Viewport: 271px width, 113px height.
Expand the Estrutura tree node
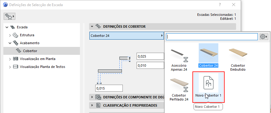click(10, 35)
